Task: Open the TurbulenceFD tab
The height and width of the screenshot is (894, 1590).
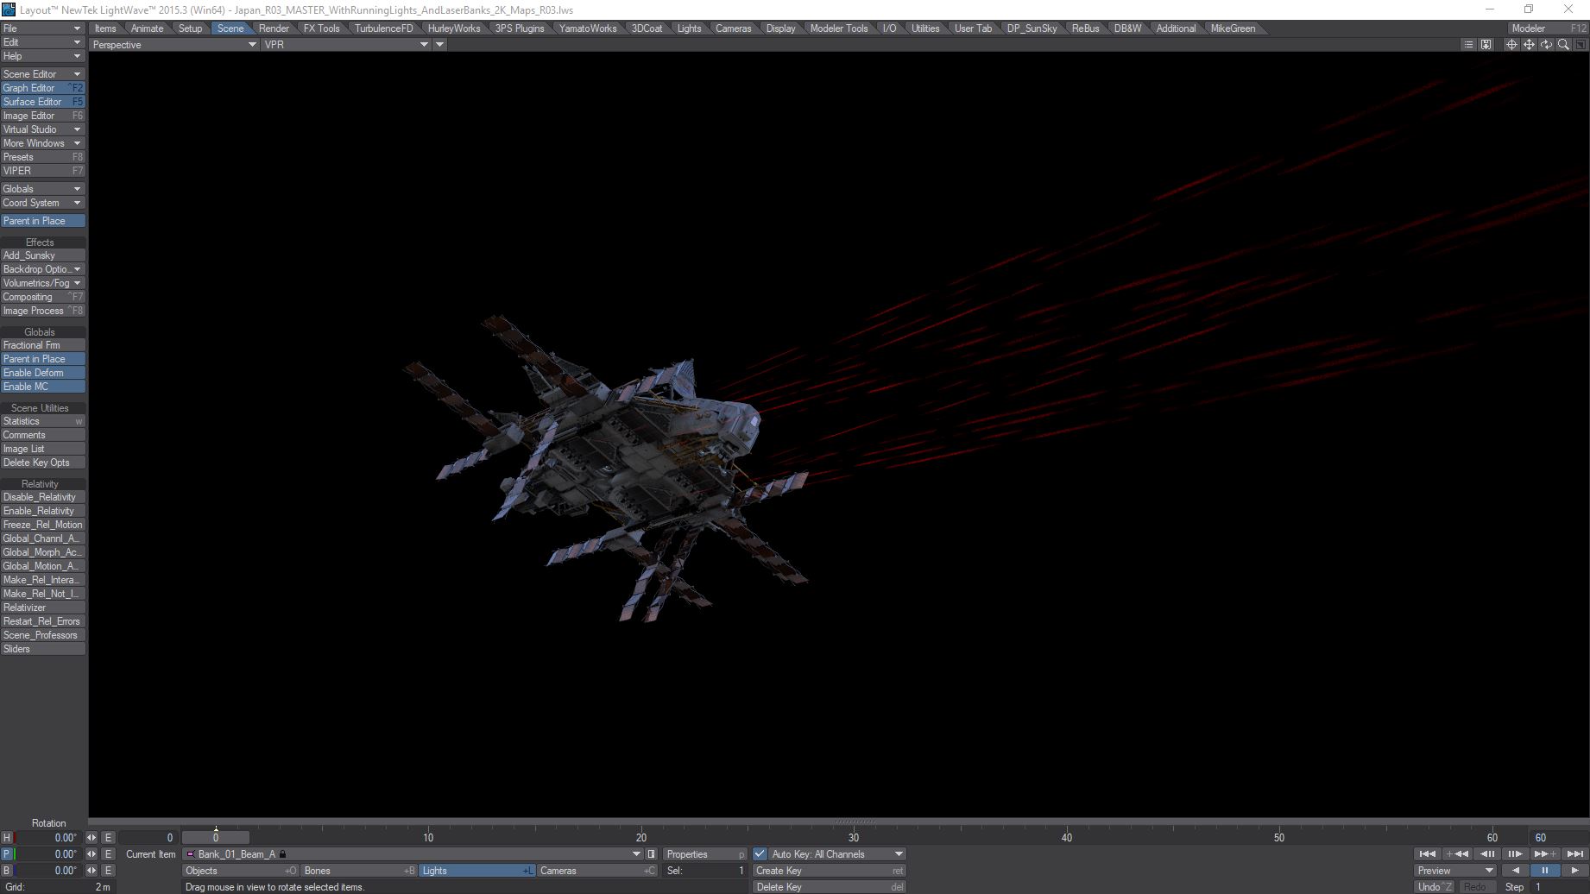Action: [383, 28]
